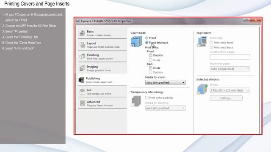
Task: Click the Cover mode stacked pages icon
Action: click(136, 41)
